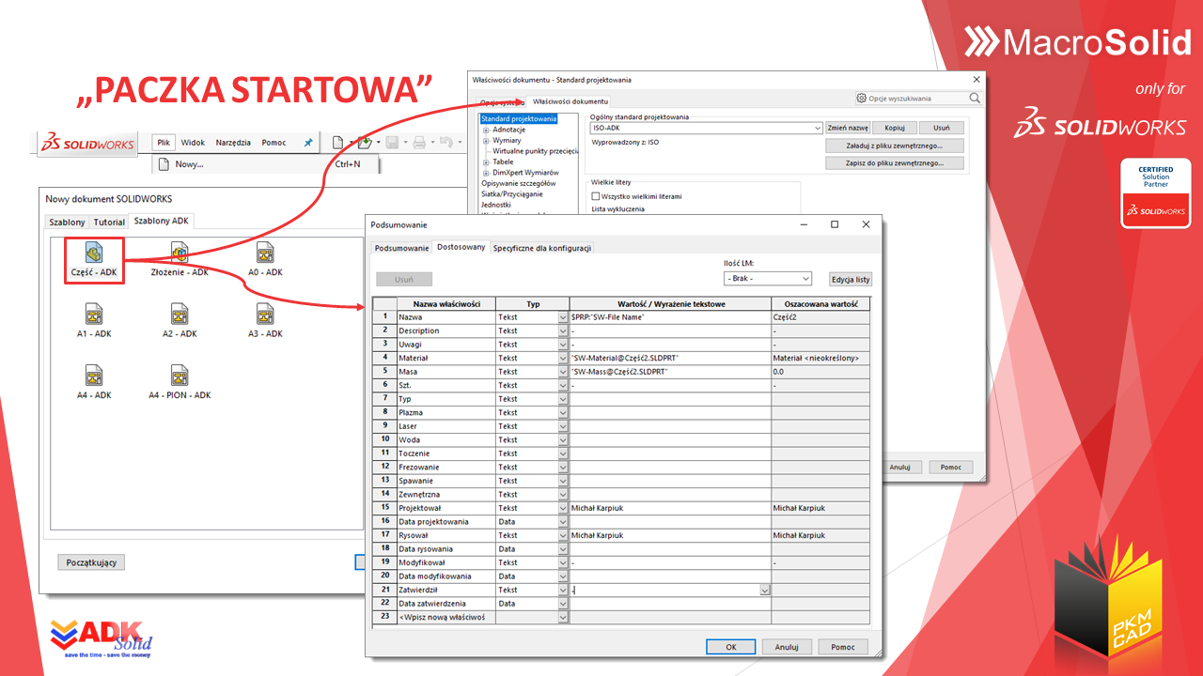The height and width of the screenshot is (676, 1203).
Task: Click the Spawanie property name cell
Action: pos(445,481)
